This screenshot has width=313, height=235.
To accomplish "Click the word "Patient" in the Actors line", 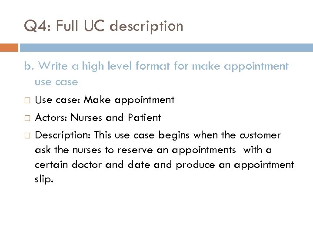I will tap(145, 117).
